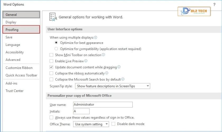The width and height of the screenshot is (222, 132).
Task: Enable Show Mini Toolbar on selection
Action: (51, 55)
